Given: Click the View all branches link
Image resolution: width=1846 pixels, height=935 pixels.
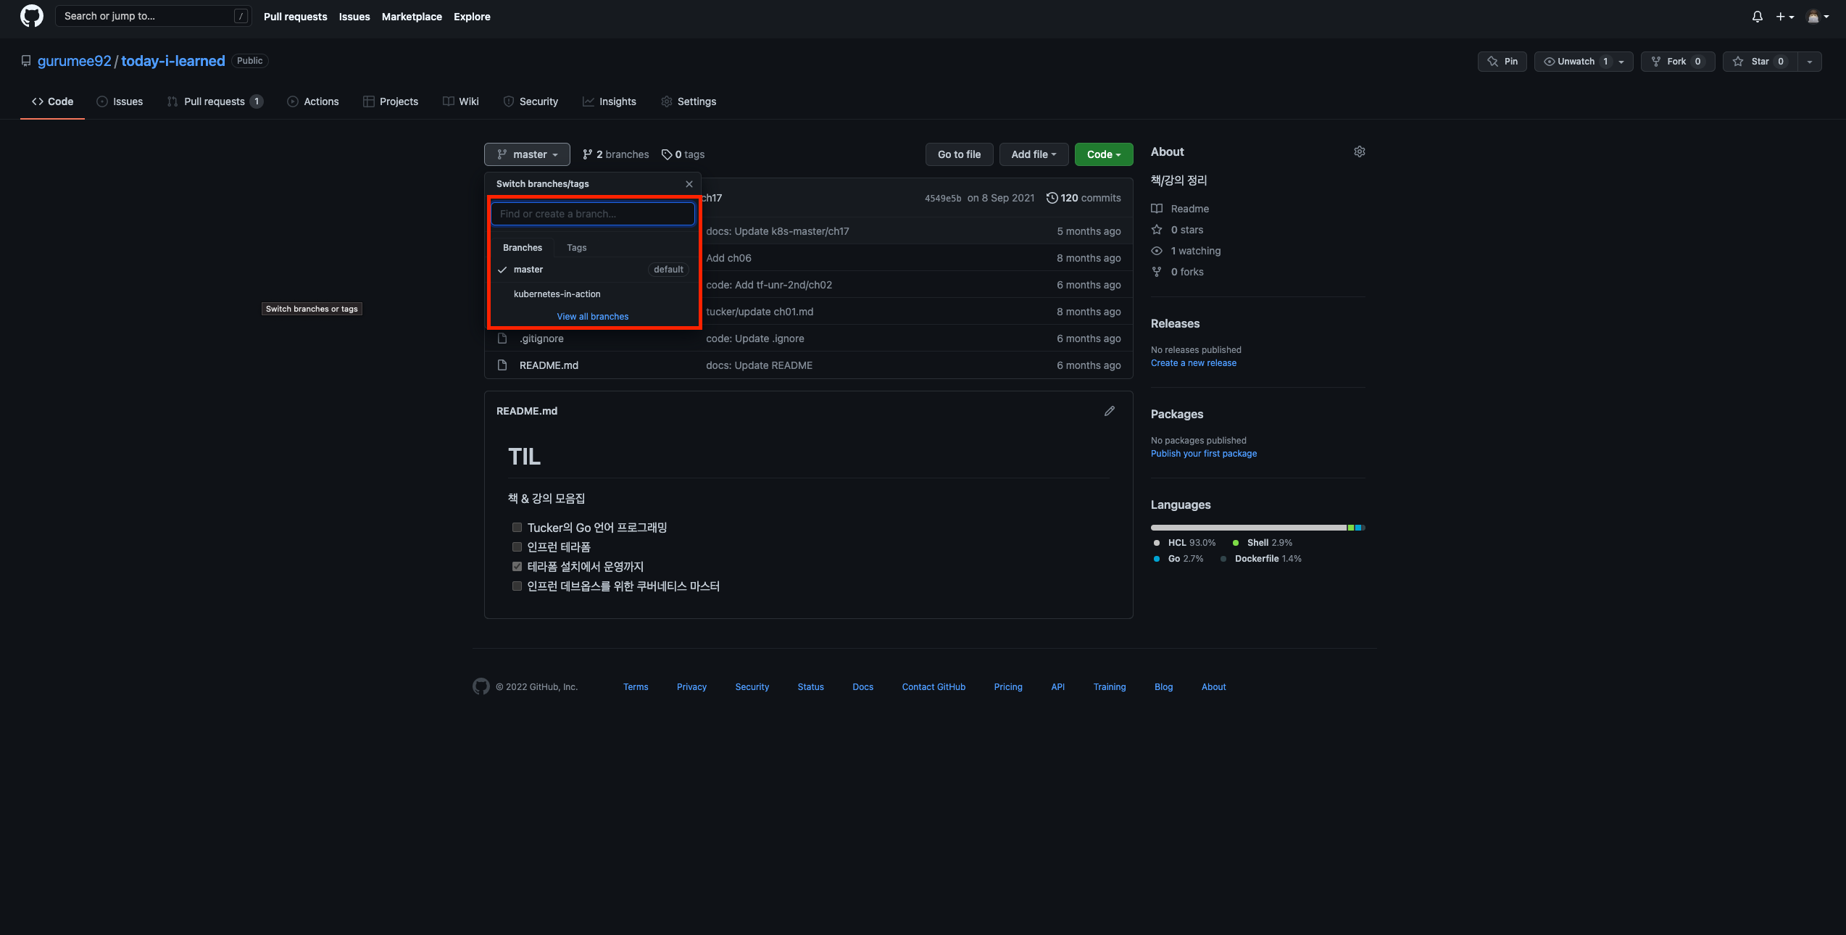Looking at the screenshot, I should tap(592, 317).
